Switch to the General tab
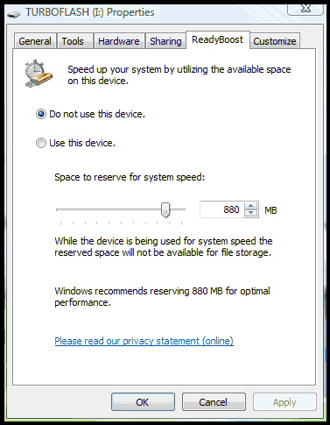The height and width of the screenshot is (425, 330). (35, 41)
